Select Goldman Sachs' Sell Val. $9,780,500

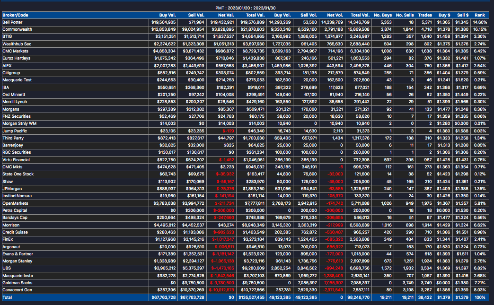point(192,283)
